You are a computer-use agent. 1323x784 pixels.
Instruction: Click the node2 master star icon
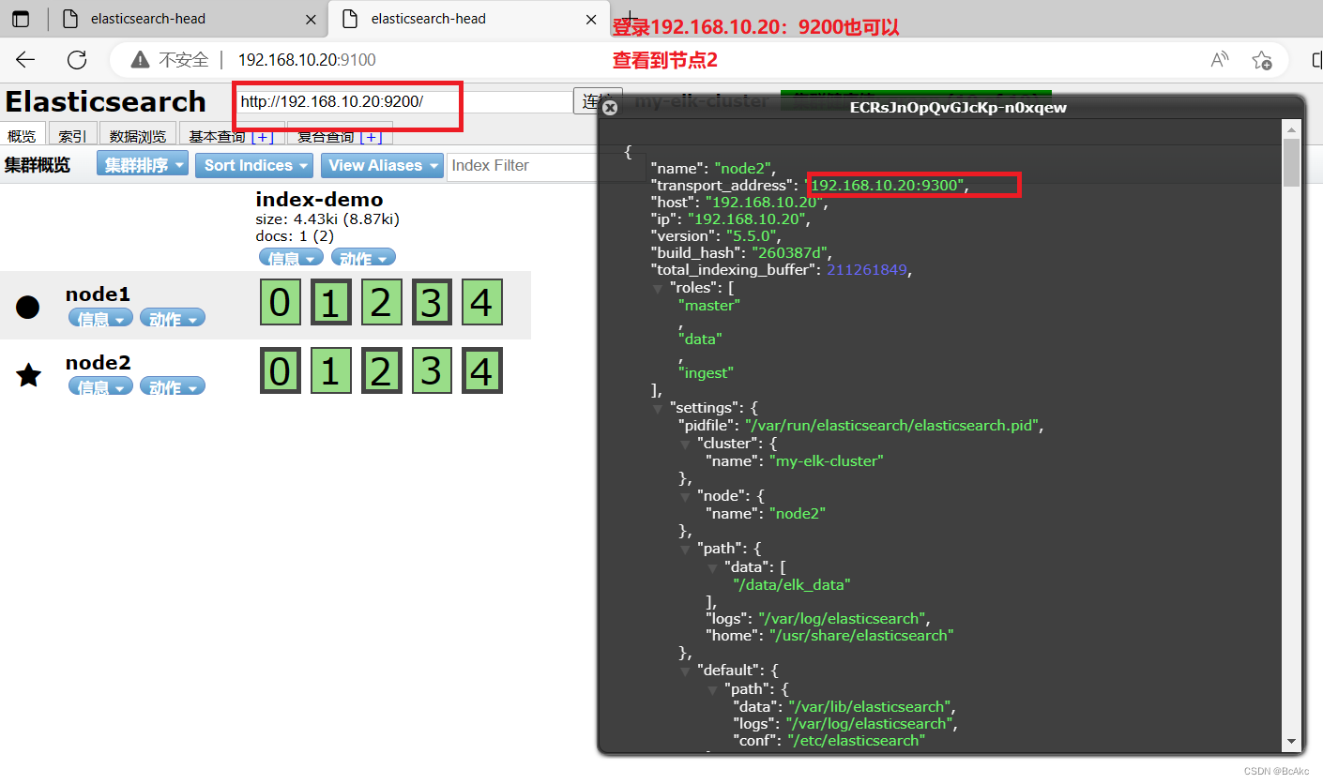click(x=29, y=376)
